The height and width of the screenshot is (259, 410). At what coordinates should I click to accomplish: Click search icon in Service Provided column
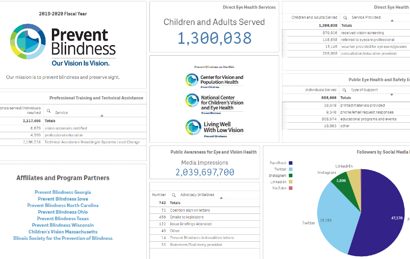click(345, 17)
